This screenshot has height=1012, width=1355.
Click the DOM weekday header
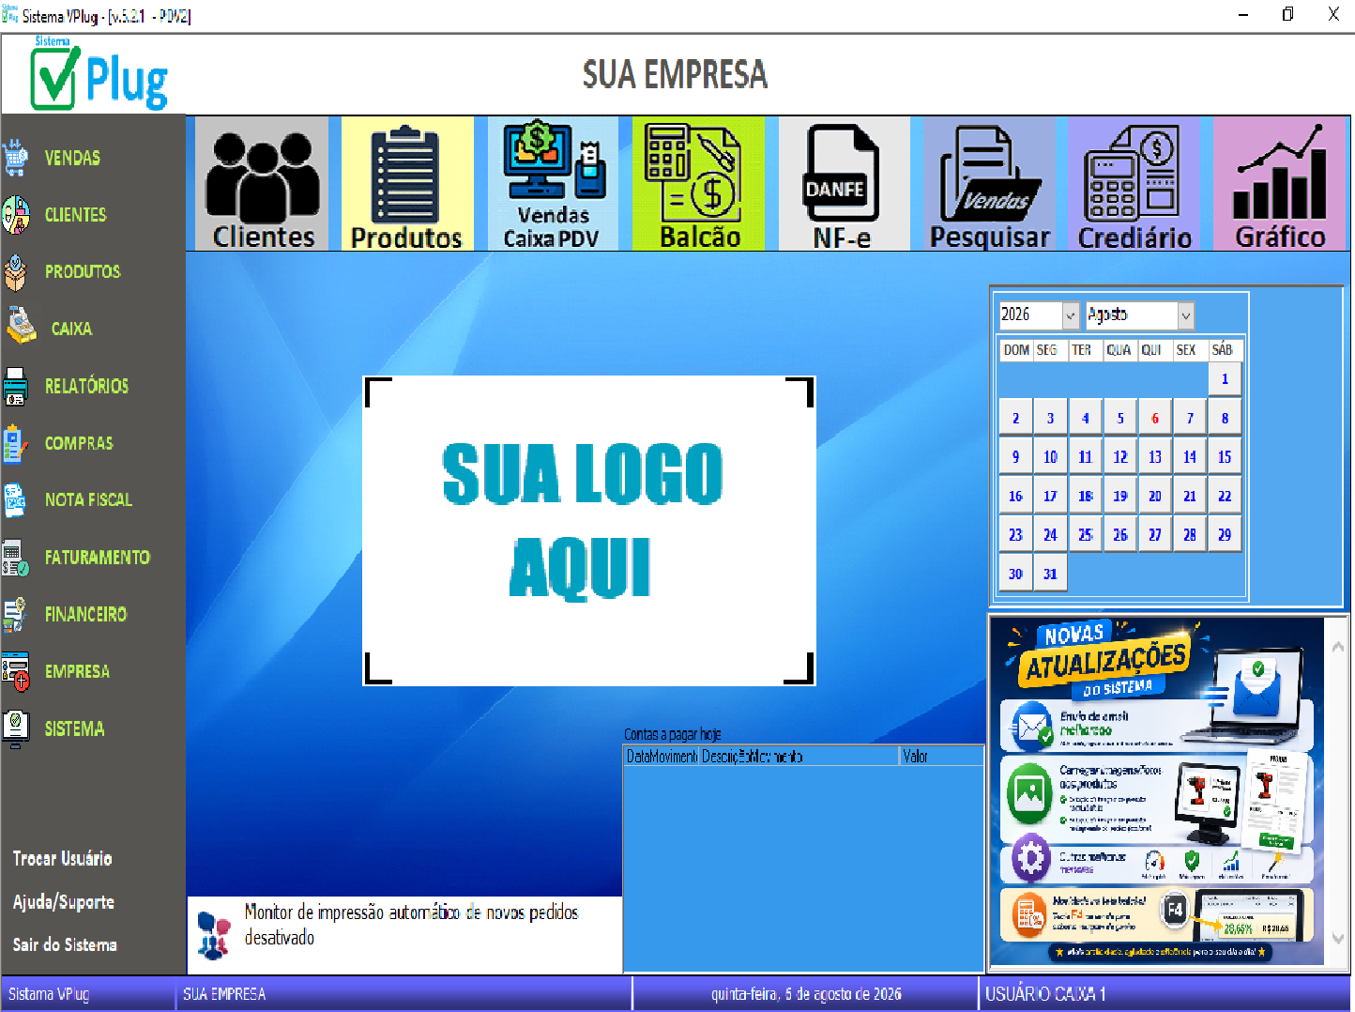pos(1016,350)
